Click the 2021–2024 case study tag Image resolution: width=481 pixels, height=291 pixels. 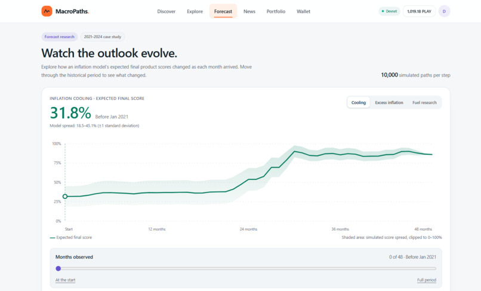tap(103, 37)
